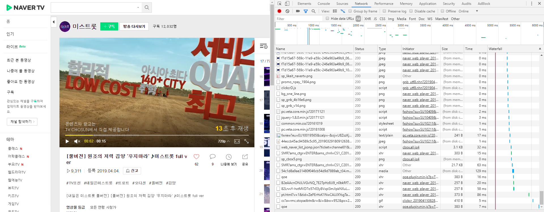544x212 pixels.
Task: Tick the Offline checkbox
Action: click(443, 11)
